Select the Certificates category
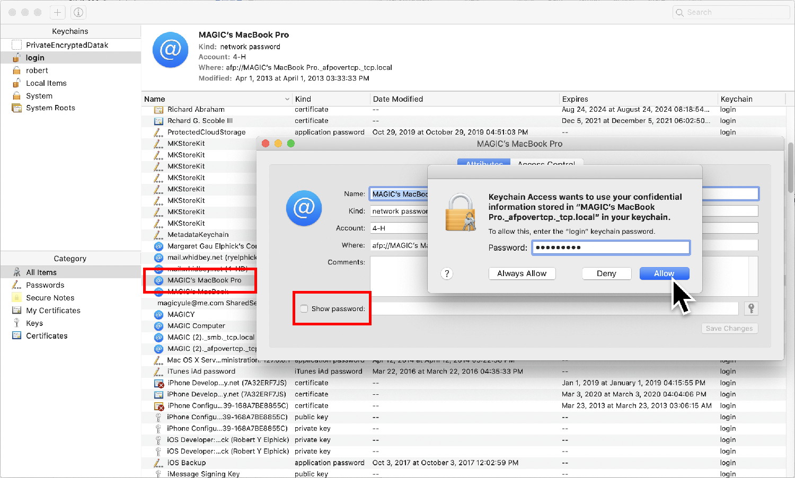The width and height of the screenshot is (795, 478). coord(70,336)
